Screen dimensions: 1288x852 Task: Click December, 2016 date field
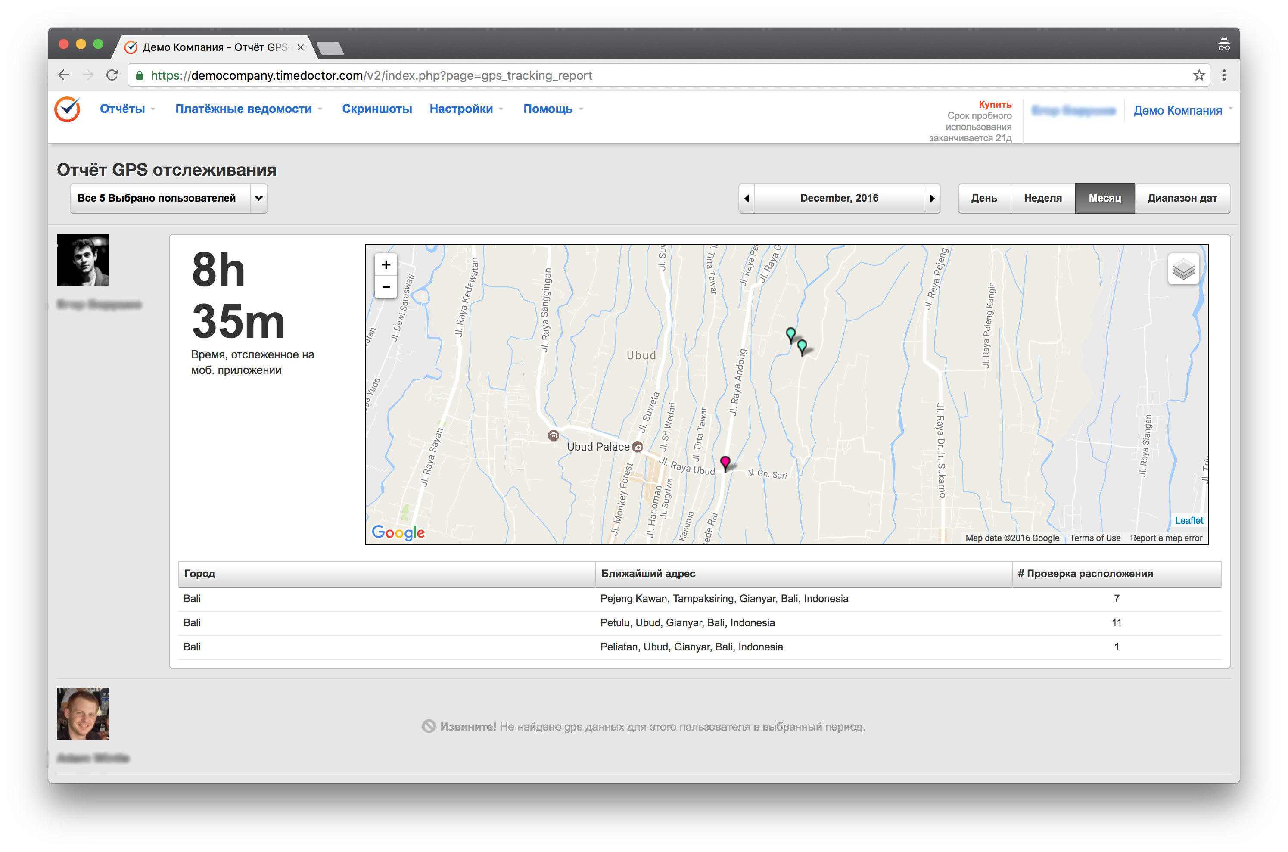[x=839, y=198]
